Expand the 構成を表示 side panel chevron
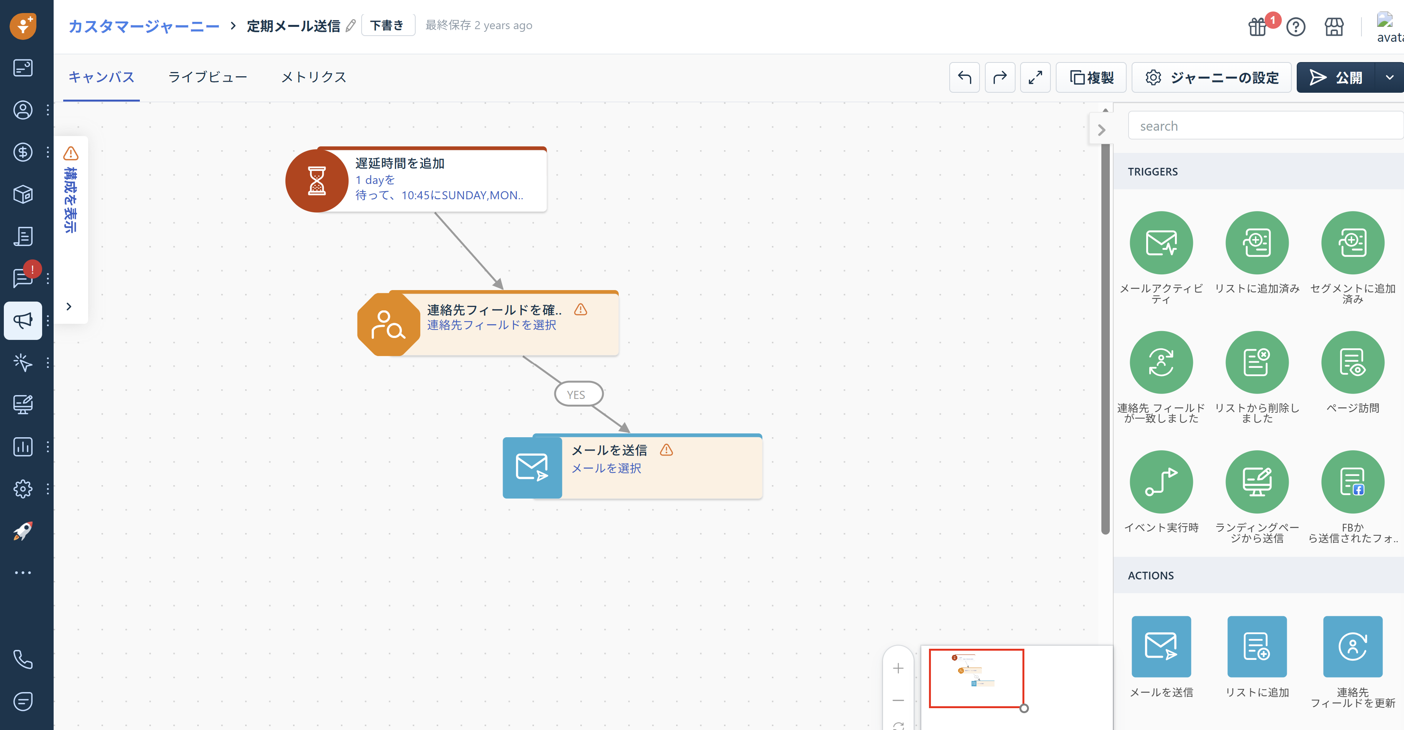The width and height of the screenshot is (1404, 730). pos(69,307)
